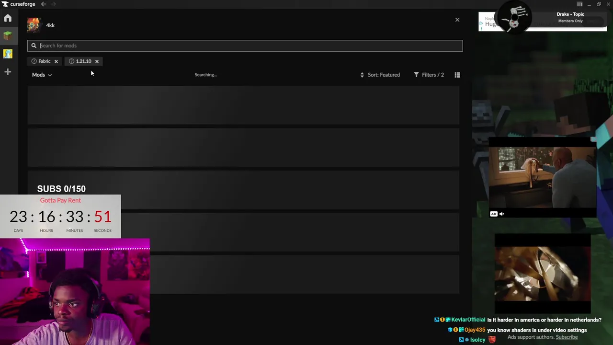Click the search magnifier icon
The height and width of the screenshot is (345, 613).
pos(34,46)
